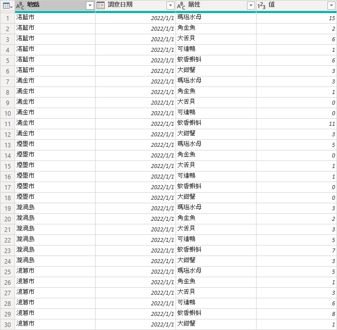Viewport: 337px width, 330px height.
Task: Click value 15 in row 1
Action: tap(296, 18)
